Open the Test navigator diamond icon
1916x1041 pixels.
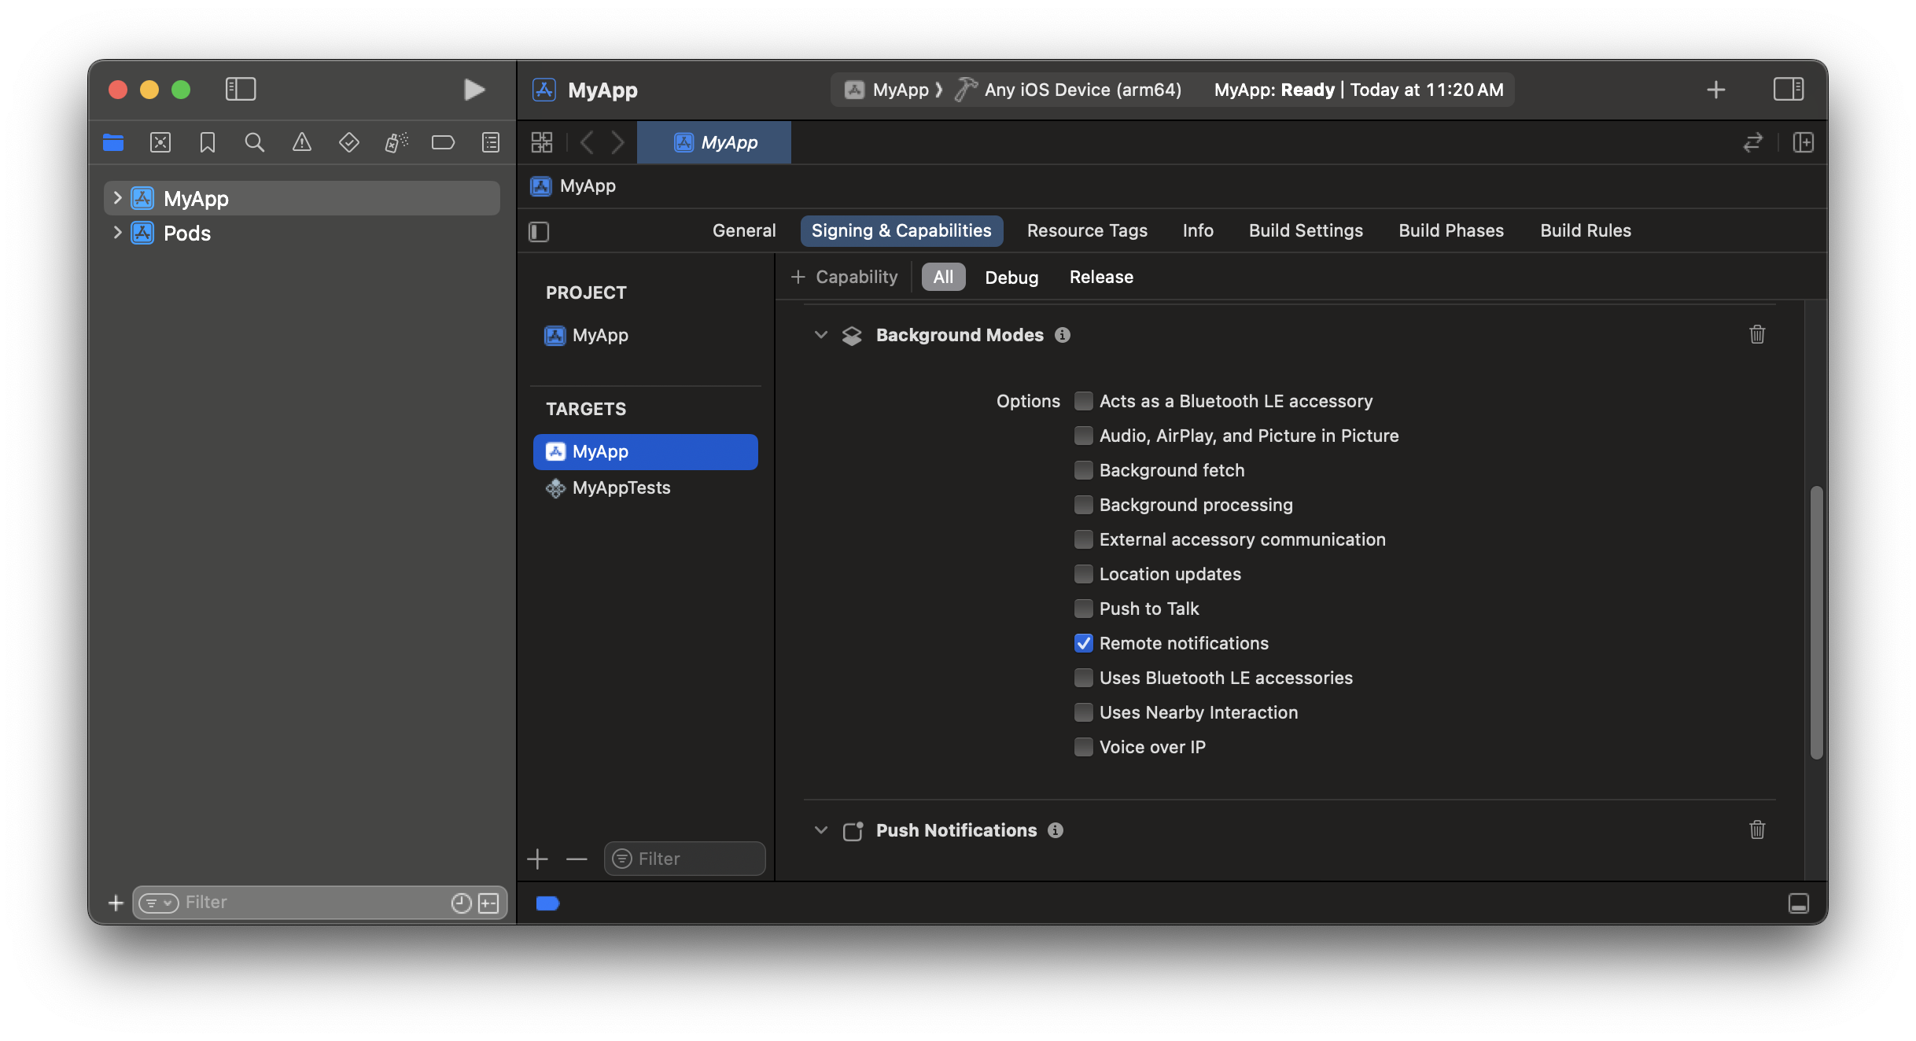point(349,142)
